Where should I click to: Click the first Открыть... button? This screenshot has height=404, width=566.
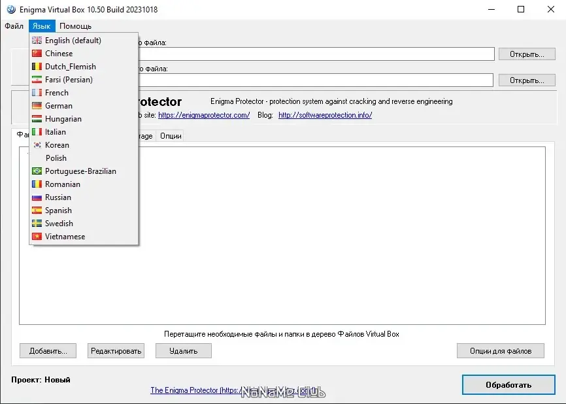(527, 54)
